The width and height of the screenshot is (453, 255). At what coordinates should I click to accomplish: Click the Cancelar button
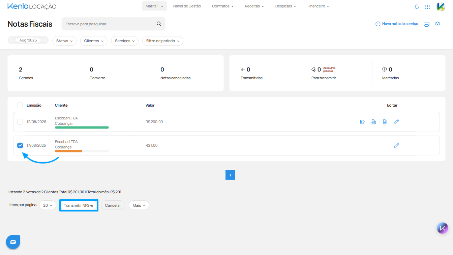(113, 205)
